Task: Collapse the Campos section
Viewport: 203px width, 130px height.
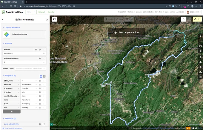Action: point(7,43)
